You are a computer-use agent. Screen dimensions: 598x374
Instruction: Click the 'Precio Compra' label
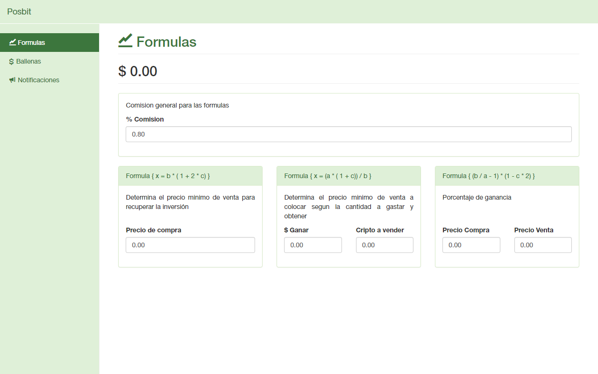click(x=466, y=230)
